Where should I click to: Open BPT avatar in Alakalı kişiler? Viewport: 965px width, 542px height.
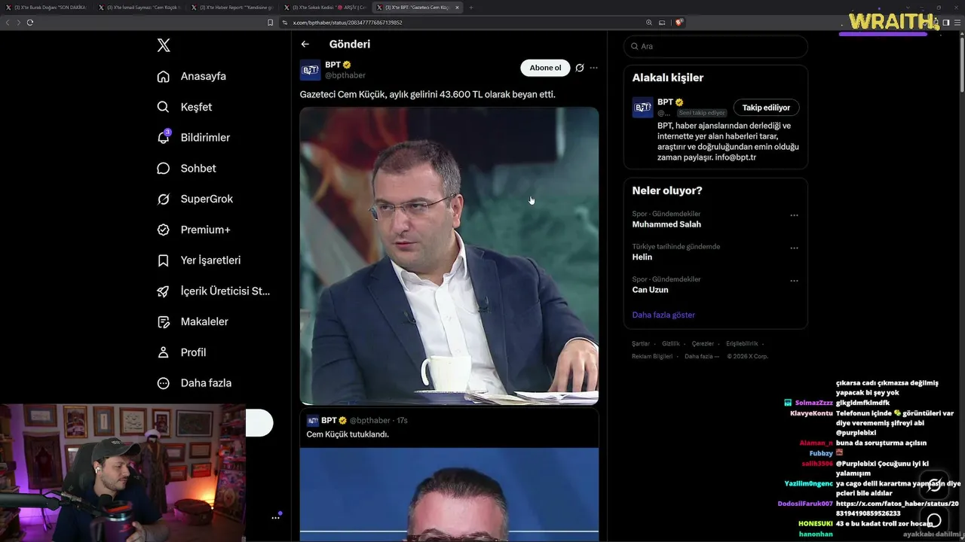click(x=642, y=108)
